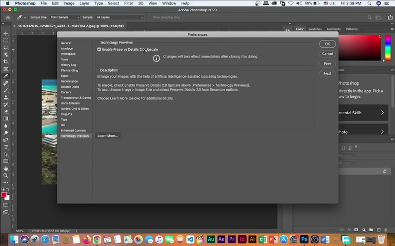Click the Prev button
The width and height of the screenshot is (395, 246).
pyautogui.click(x=327, y=64)
